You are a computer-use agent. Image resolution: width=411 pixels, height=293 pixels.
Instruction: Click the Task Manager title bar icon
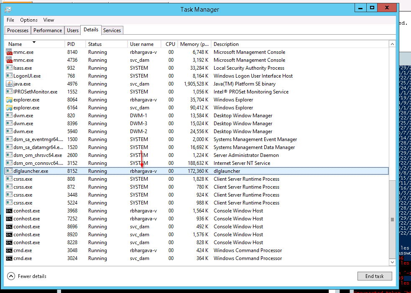coord(8,10)
